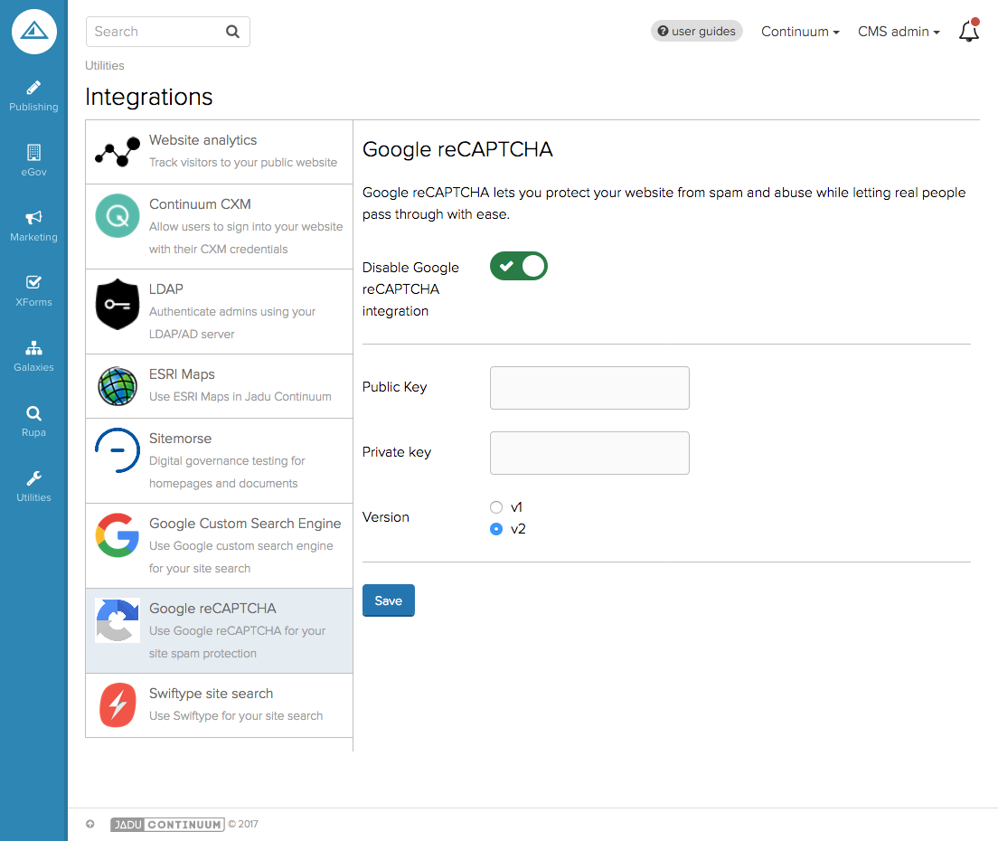Toggle Disable Google reCAPTCHA integration switch
The width and height of the screenshot is (998, 841).
[519, 266]
